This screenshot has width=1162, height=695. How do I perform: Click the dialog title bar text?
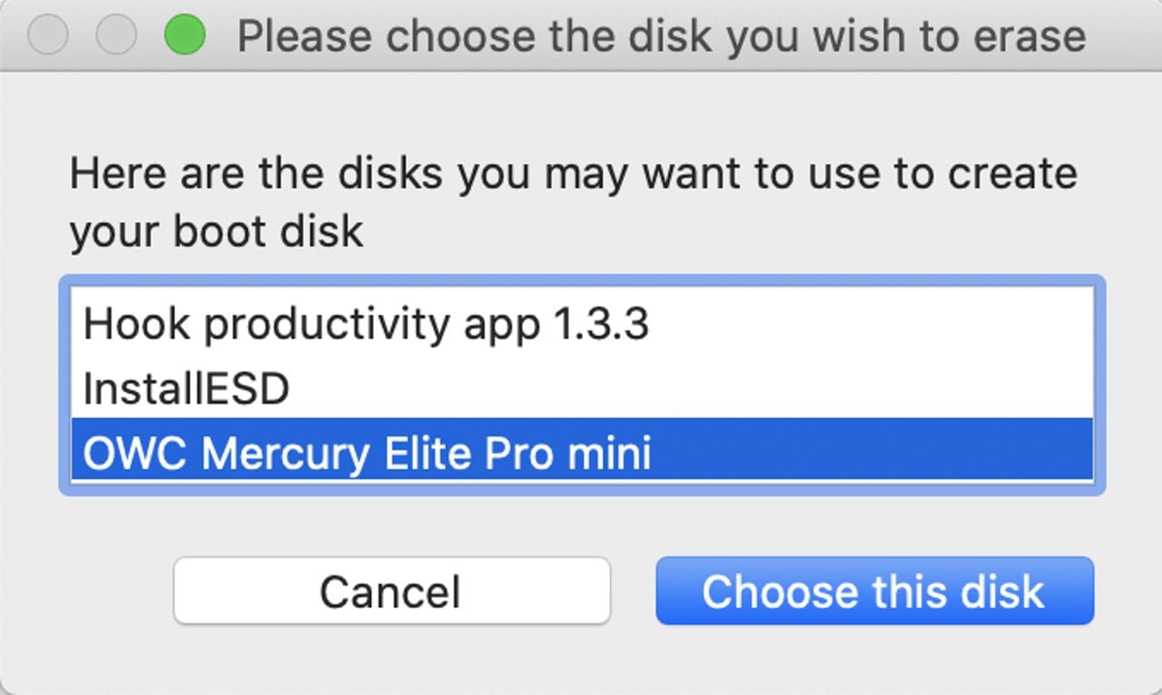pos(661,37)
